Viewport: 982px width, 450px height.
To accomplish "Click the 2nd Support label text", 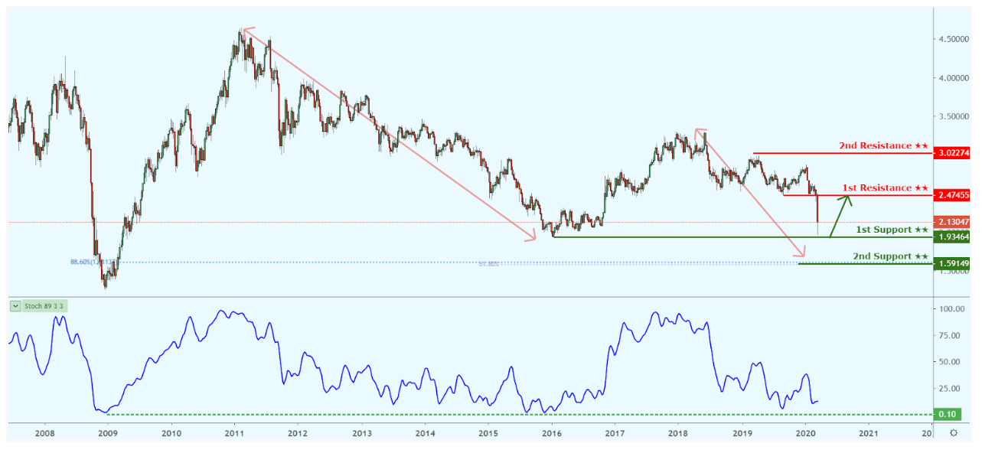I will (889, 256).
